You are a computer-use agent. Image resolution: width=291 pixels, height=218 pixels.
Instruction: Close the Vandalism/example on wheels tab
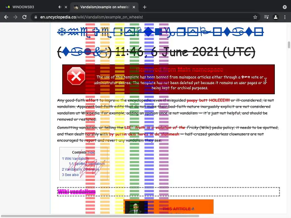coord(134,7)
